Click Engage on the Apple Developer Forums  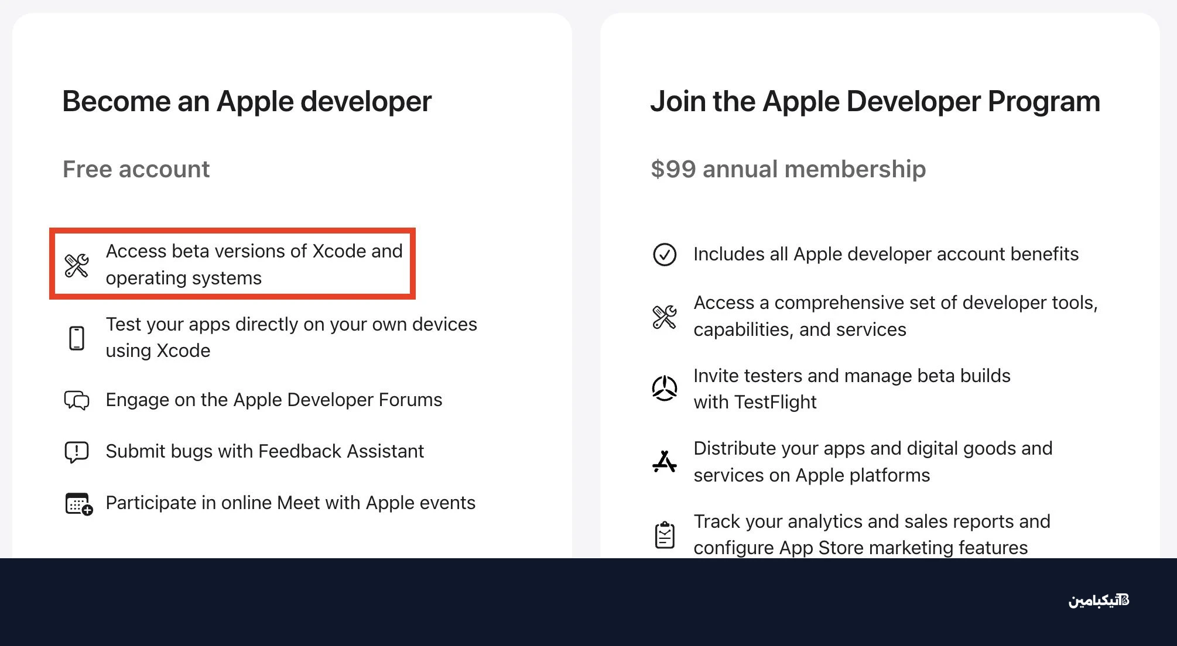click(274, 400)
